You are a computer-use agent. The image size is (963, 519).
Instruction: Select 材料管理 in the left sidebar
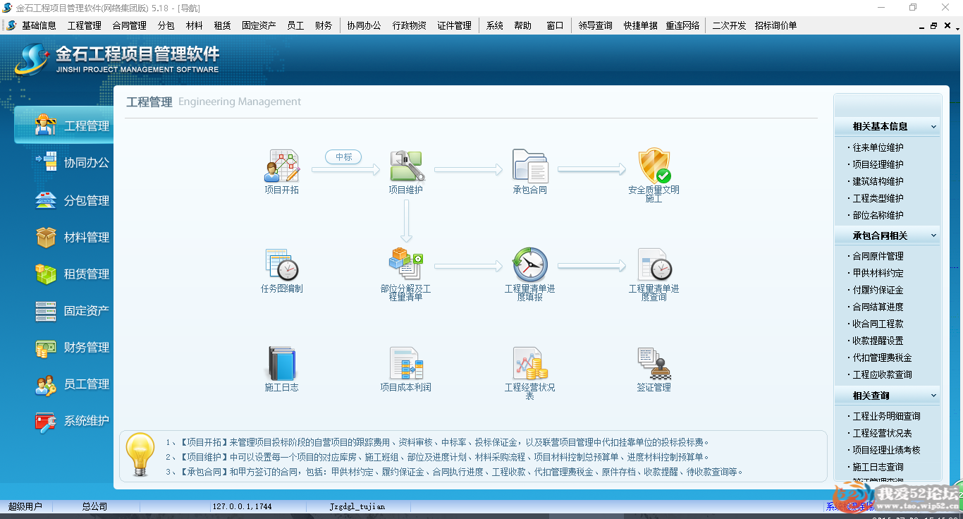coord(73,238)
